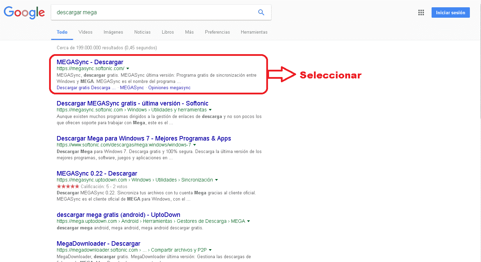
Task: Expand dropdown arrow after 'Compartir archivos y P2P'
Action: (210, 250)
